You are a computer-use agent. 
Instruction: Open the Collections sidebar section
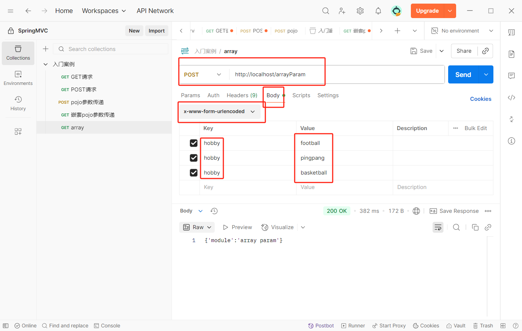pos(18,53)
